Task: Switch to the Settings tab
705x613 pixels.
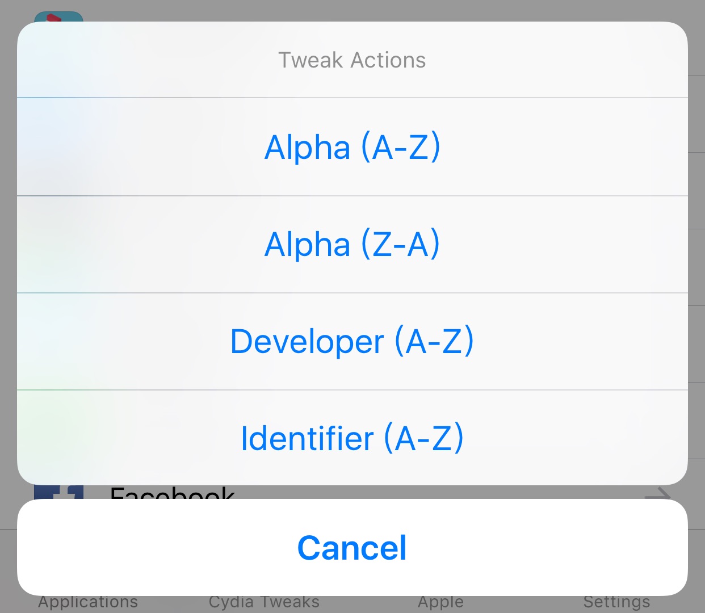Action: point(616,603)
